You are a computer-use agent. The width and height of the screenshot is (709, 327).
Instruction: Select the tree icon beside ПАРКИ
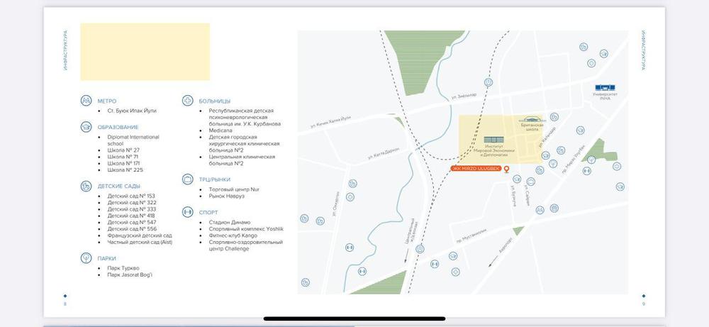point(86,259)
